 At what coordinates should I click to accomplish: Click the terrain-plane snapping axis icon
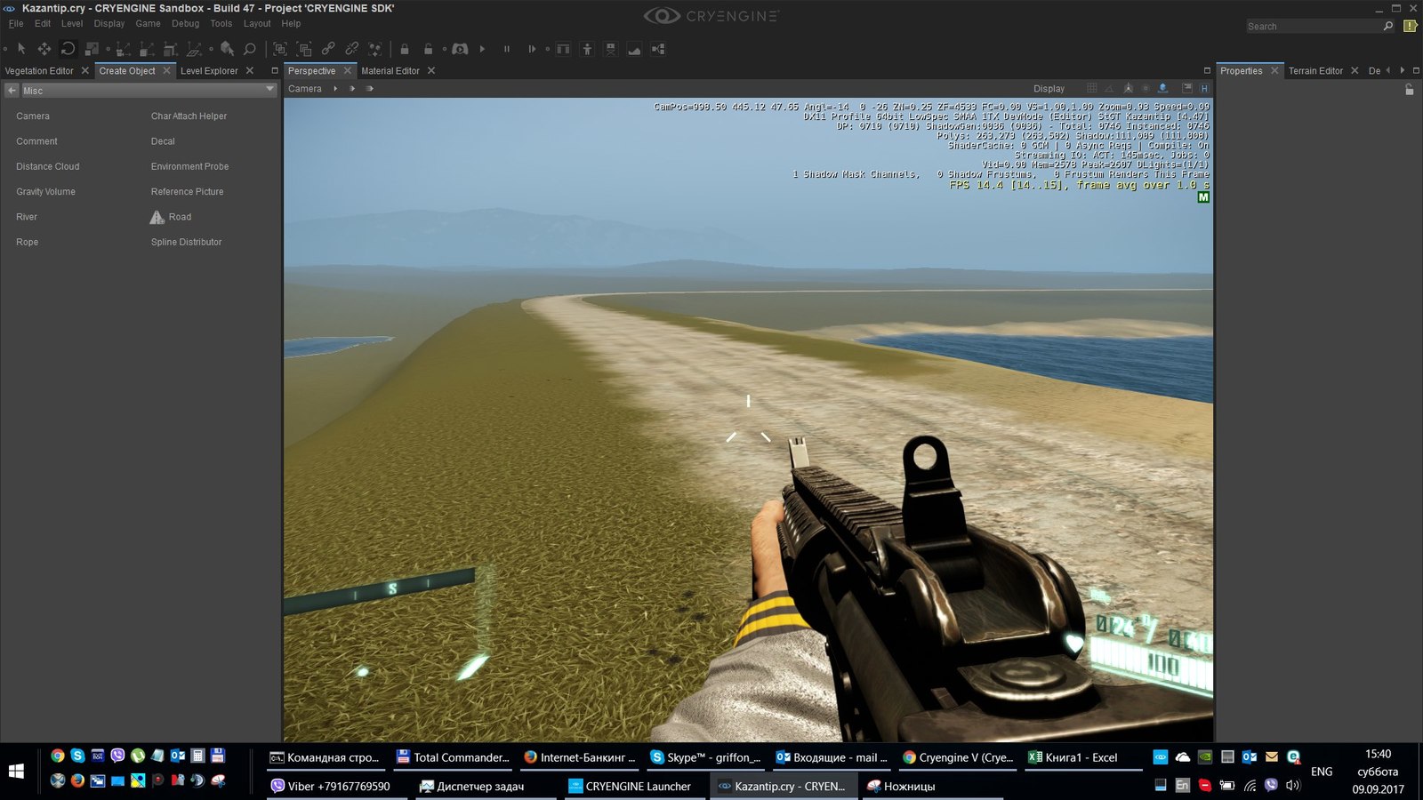pyautogui.click(x=194, y=49)
